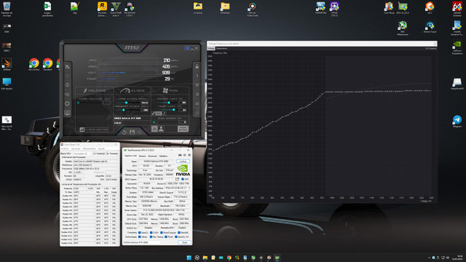Open the Curve Editor in MSI Afterburner

pos(94,130)
